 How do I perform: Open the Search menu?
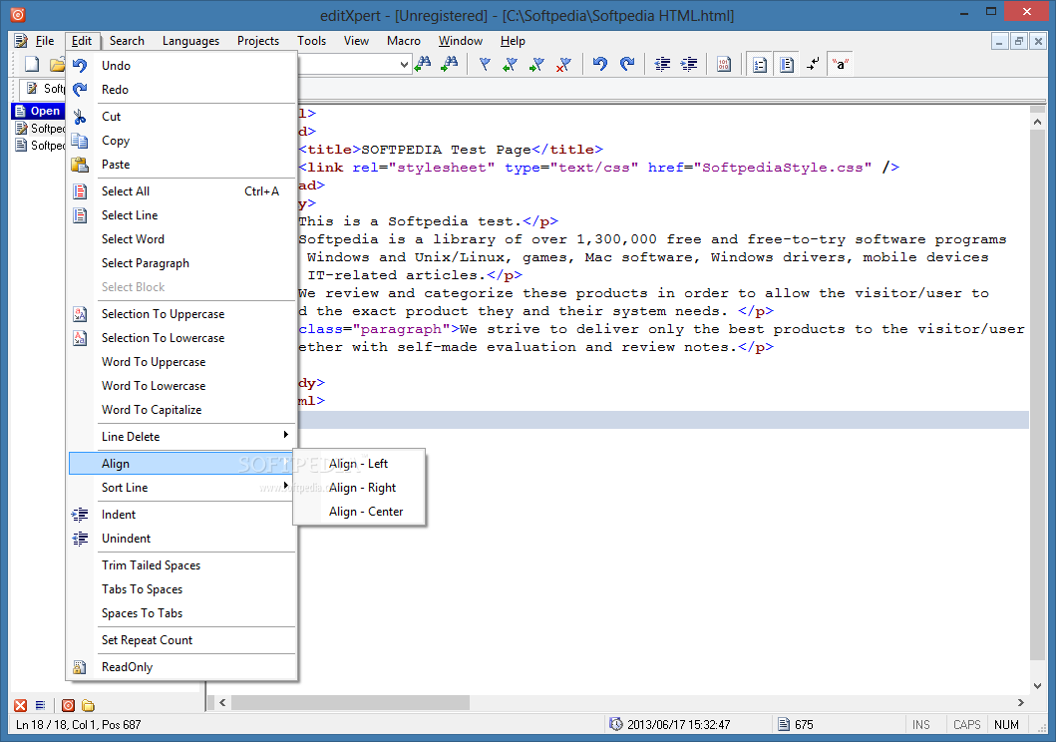pos(127,41)
